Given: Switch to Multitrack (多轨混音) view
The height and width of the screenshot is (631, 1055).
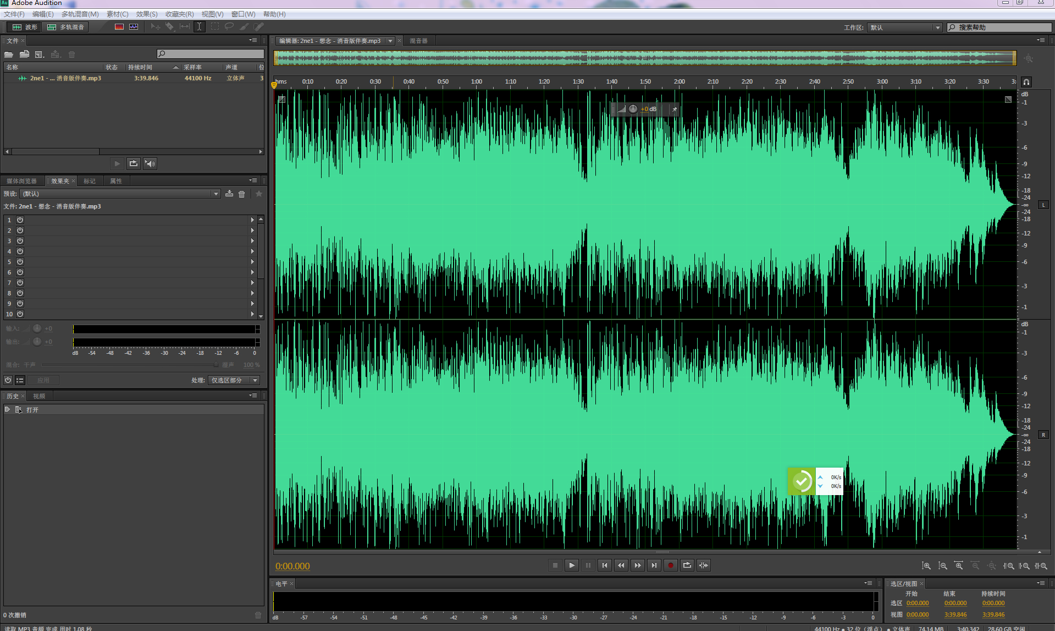Looking at the screenshot, I should 66,27.
